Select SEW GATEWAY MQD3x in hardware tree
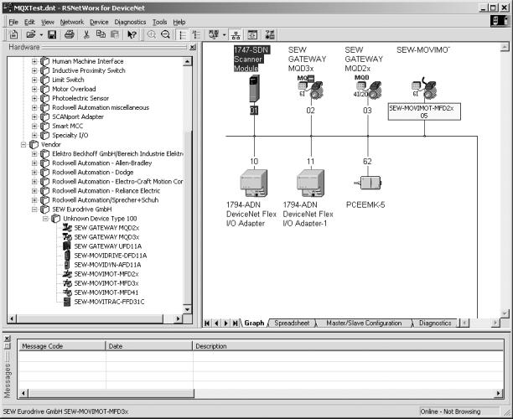The width and height of the screenshot is (513, 419). 106,237
